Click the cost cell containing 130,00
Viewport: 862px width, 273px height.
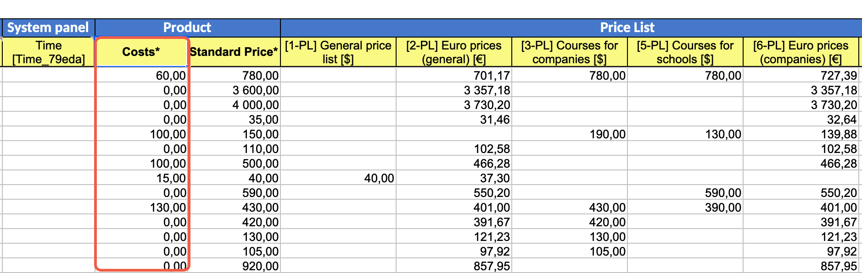[141, 207]
